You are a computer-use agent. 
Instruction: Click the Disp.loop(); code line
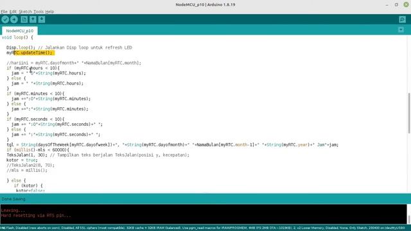point(69,47)
